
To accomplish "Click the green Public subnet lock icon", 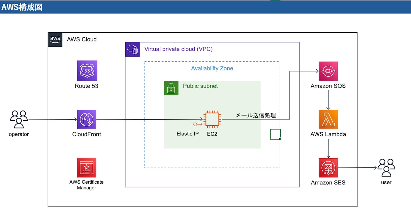I will click(171, 88).
